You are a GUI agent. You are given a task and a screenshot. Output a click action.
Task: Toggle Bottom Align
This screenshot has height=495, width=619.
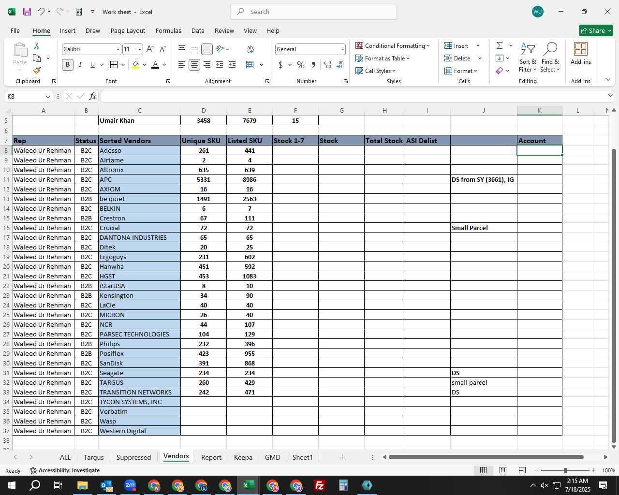coord(207,49)
